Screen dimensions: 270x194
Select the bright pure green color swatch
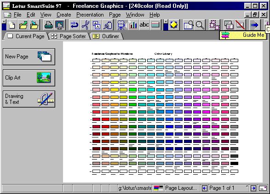[132, 90]
